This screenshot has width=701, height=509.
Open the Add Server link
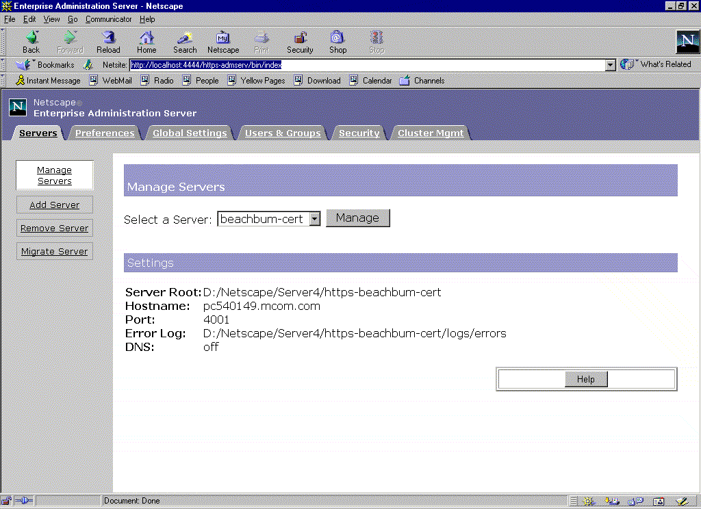click(x=55, y=205)
